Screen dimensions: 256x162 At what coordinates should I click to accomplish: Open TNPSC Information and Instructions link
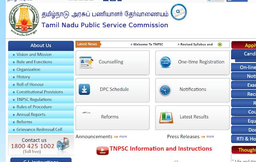coord(161,149)
